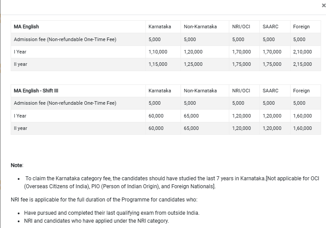Close the fee details popup

tap(323, 5)
